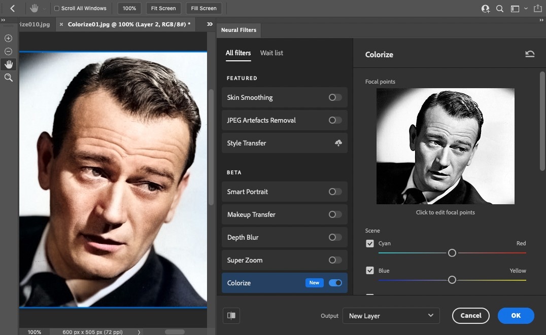546x335 pixels.
Task: Go back with the left arrow icon
Action: [x=13, y=8]
